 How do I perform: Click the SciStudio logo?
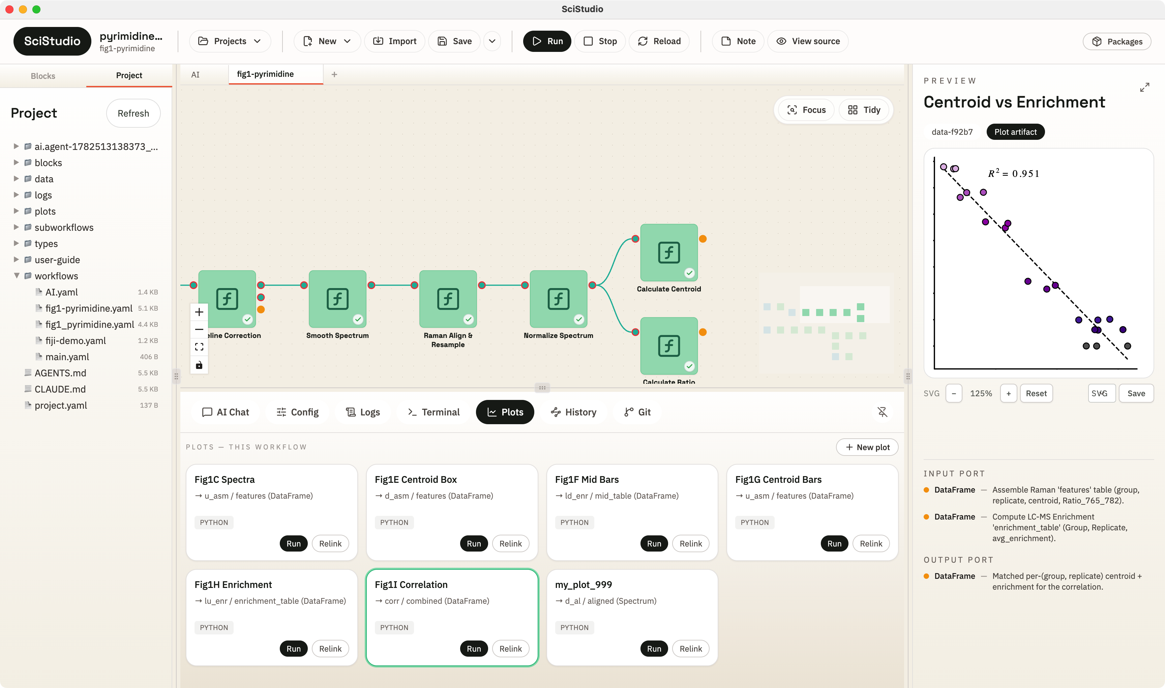(x=52, y=41)
